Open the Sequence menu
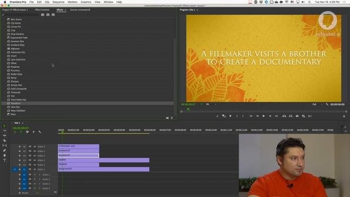The width and height of the screenshot is (350, 197). [59, 2]
